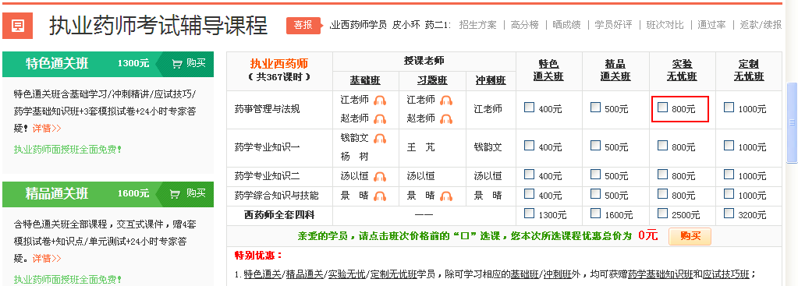Viewport: 798px width, 286px height.
Task: Click 药事管理与法规 subject name
Action: (268, 108)
